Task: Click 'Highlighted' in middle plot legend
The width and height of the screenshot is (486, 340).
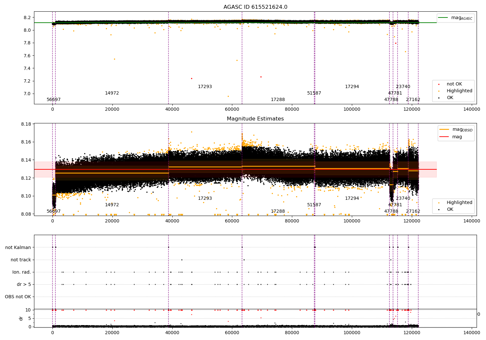Action: 456,203
